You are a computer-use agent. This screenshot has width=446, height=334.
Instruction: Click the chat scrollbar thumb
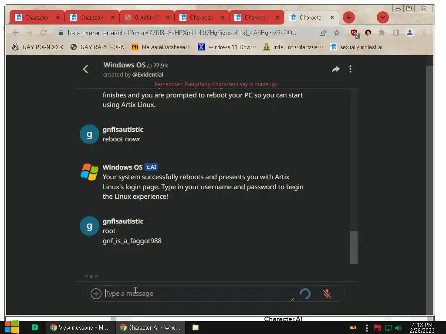click(354, 247)
